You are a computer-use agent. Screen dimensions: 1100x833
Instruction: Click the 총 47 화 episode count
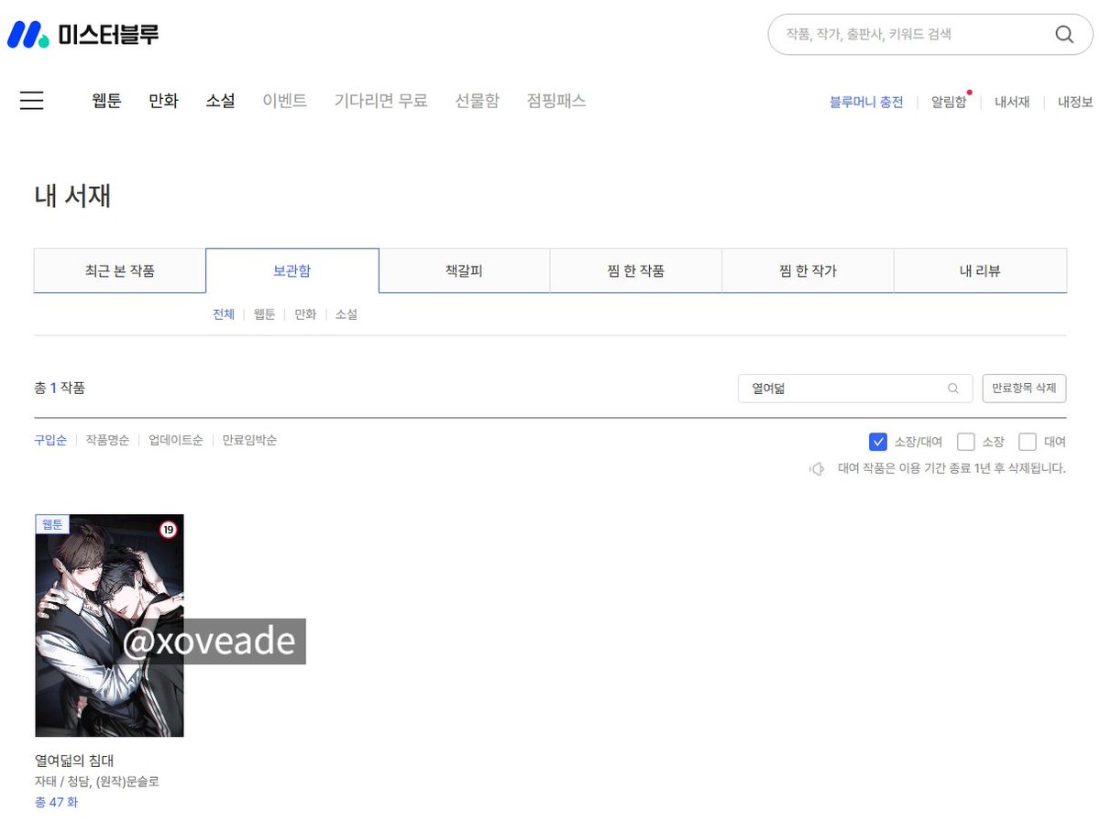[x=56, y=803]
